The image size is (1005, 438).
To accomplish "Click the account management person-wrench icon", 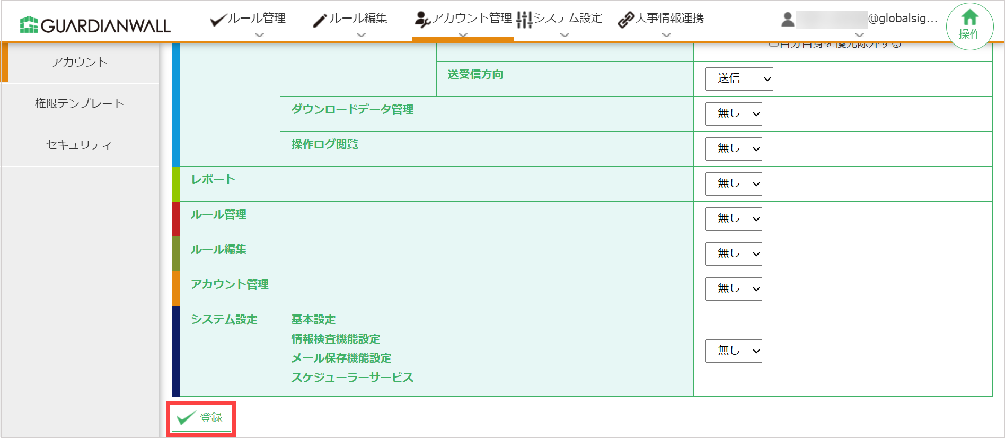I will pyautogui.click(x=422, y=20).
